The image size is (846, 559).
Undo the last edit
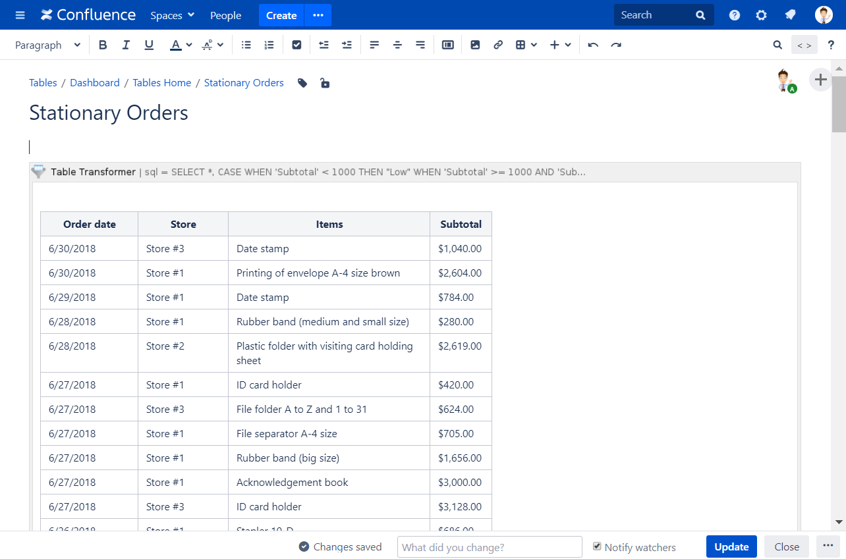coord(592,44)
